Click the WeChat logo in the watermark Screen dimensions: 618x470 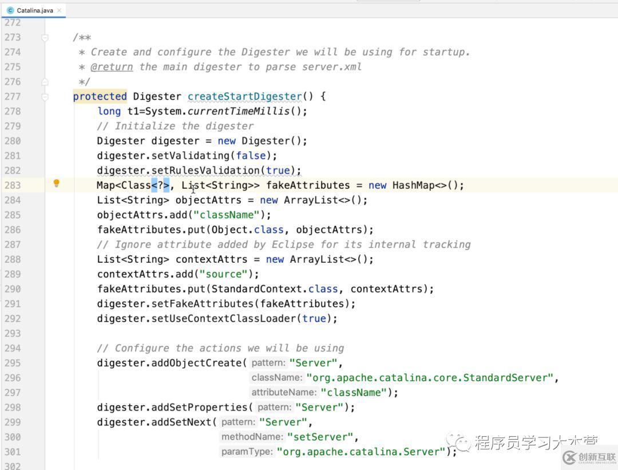pyautogui.click(x=459, y=442)
